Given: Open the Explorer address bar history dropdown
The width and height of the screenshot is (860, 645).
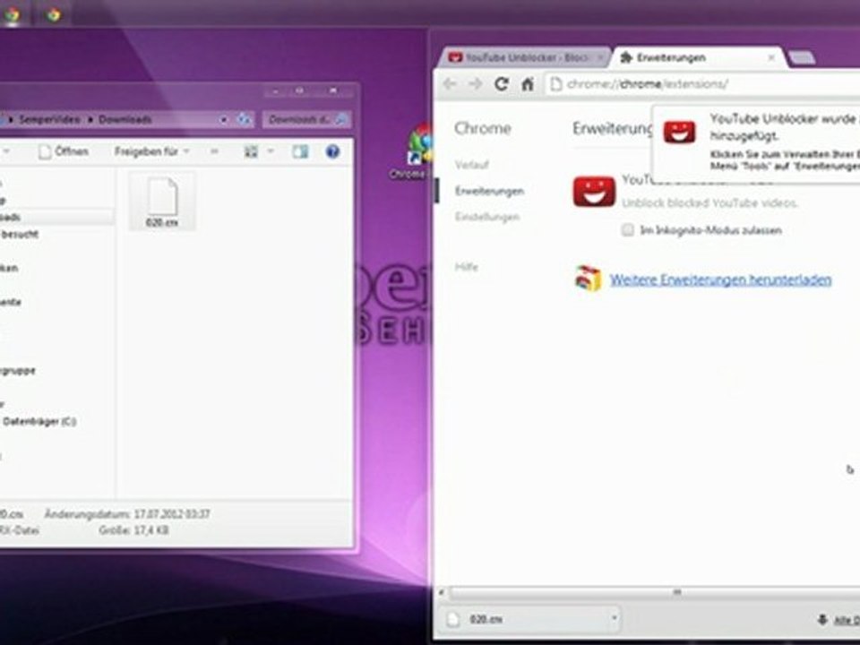Looking at the screenshot, I should click(x=224, y=119).
